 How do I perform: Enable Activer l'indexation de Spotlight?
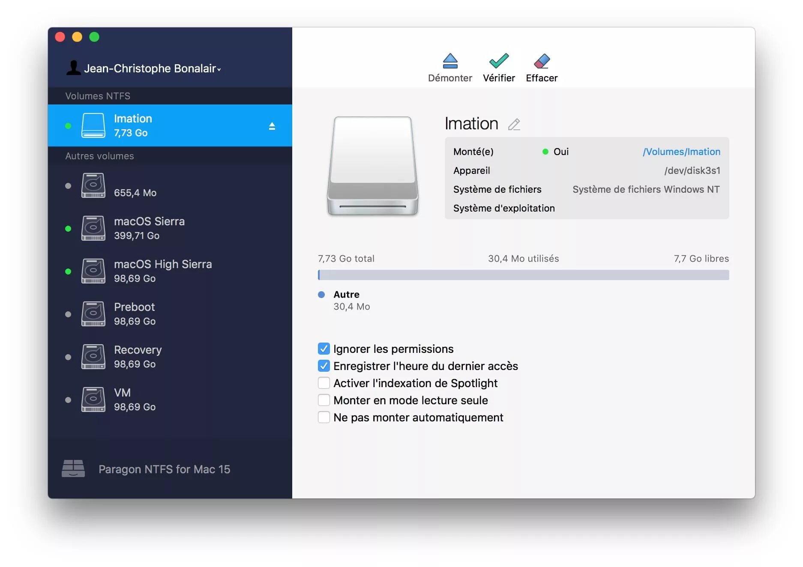click(324, 383)
